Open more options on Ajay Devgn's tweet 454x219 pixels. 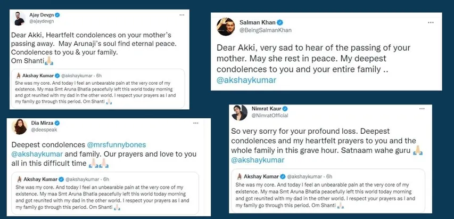pyautogui.click(x=182, y=15)
